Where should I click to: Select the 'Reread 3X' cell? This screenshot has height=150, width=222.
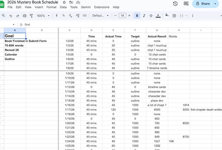pyautogui.click(x=15, y=50)
